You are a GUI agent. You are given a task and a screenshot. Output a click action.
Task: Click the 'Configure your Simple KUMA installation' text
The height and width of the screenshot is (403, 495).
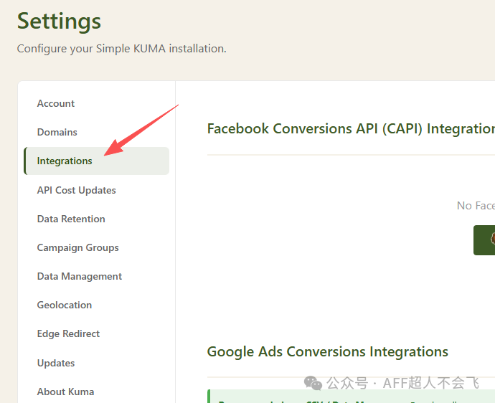121,49
